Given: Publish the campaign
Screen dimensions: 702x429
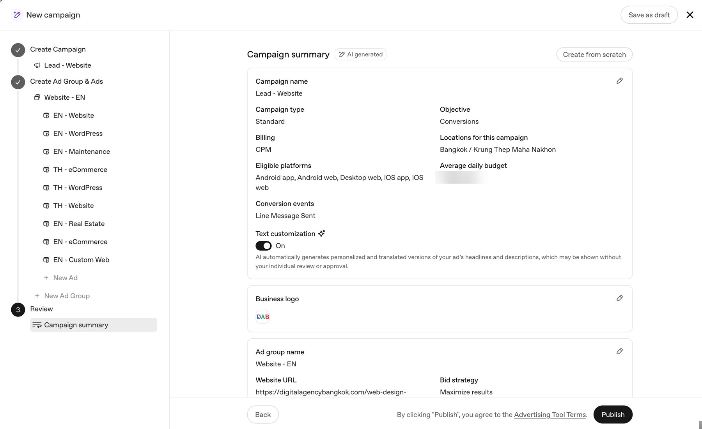Looking at the screenshot, I should tap(613, 415).
